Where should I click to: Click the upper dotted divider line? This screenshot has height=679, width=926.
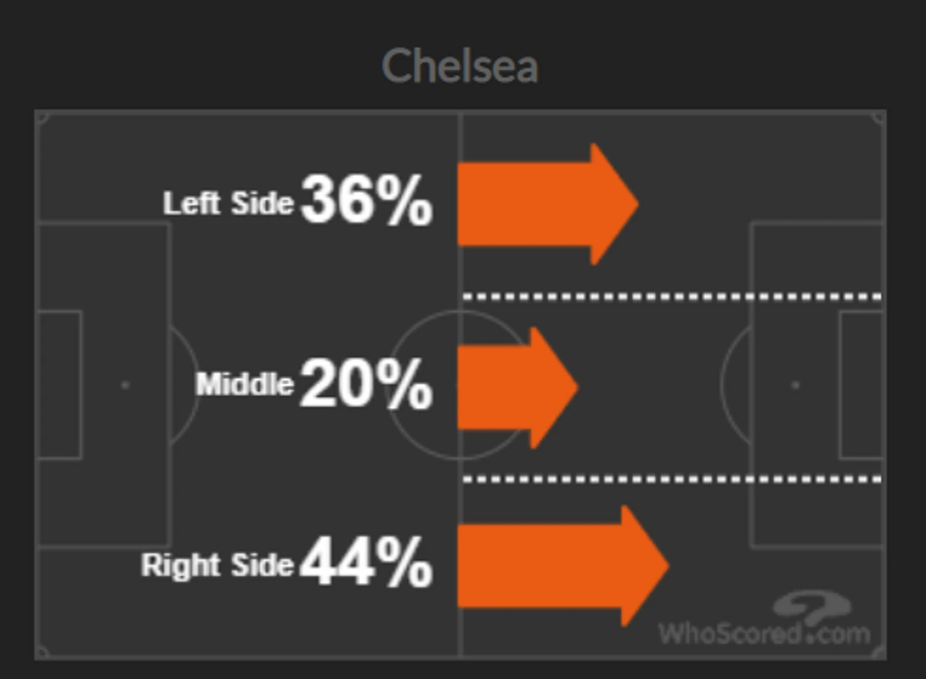673,296
